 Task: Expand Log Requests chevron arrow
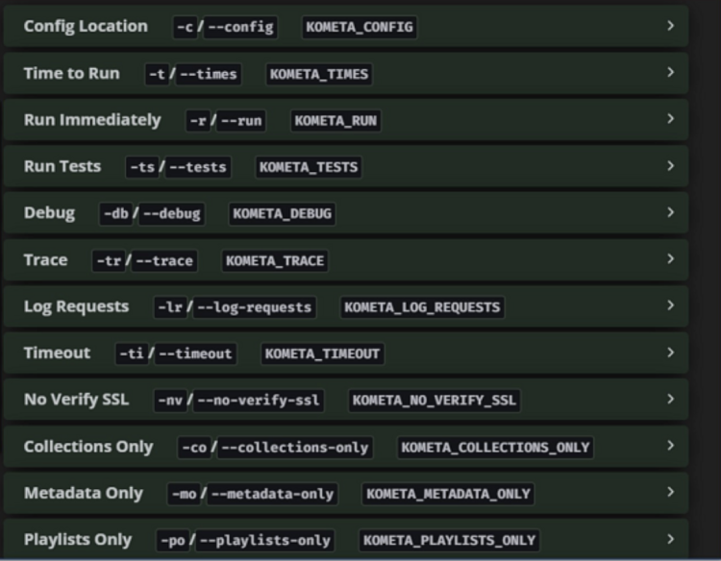coord(671,306)
